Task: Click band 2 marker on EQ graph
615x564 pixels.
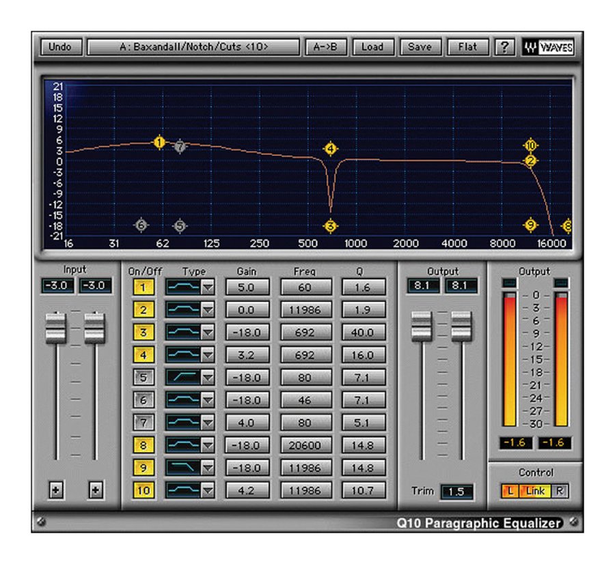Action: 531,160
